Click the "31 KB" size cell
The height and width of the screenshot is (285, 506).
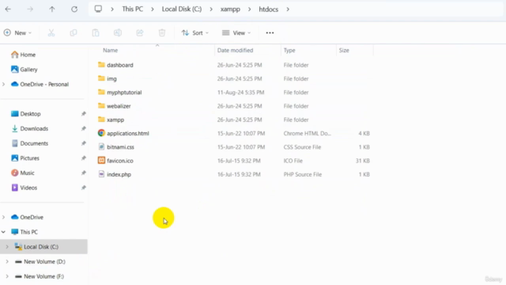362,161
